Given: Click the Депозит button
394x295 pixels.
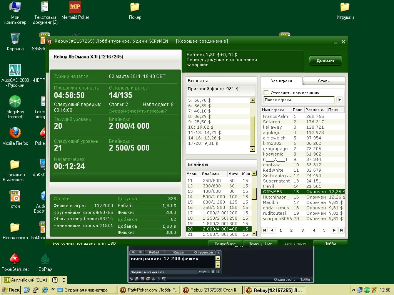Looking at the screenshot, I should coord(326,61).
